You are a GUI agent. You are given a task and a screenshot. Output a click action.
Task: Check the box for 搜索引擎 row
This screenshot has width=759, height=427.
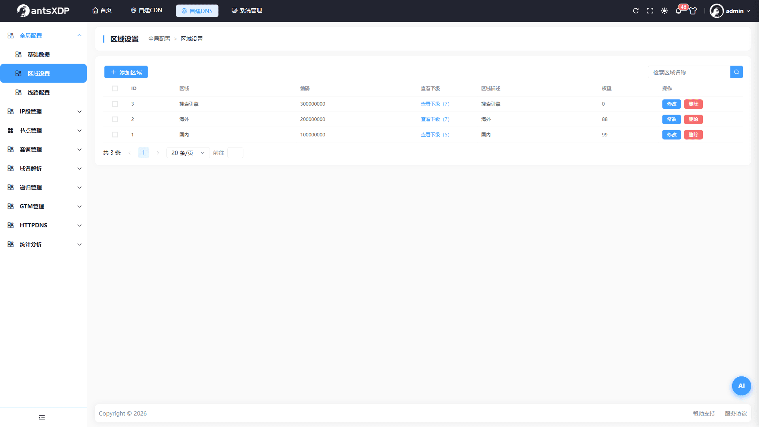pos(115,104)
